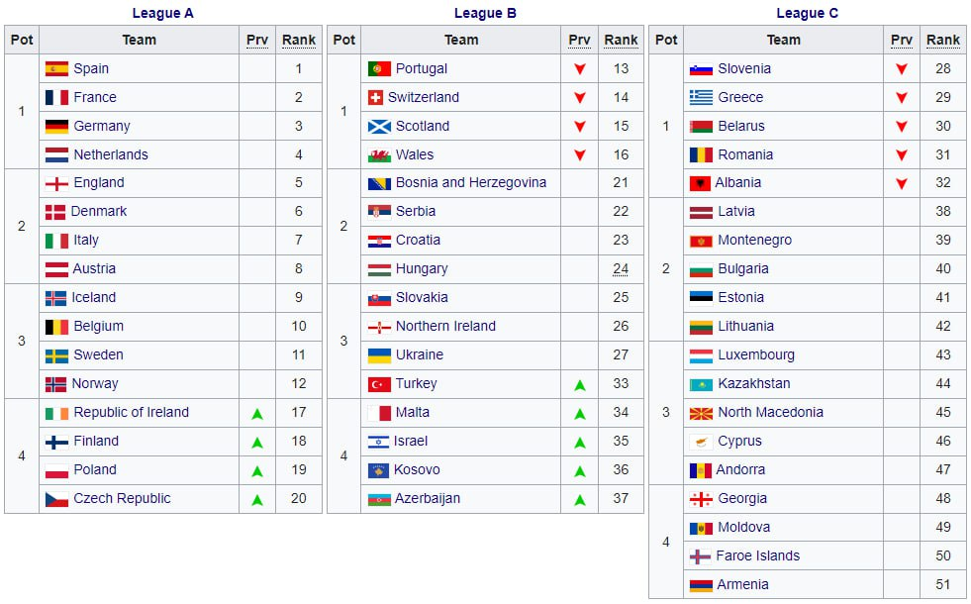Click the Czech Republic flag icon
The height and width of the screenshot is (604, 971).
56,499
